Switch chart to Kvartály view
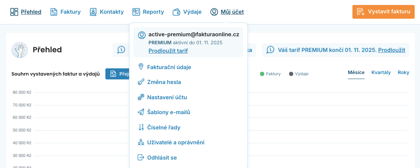Image resolution: width=420 pixels, height=168 pixels. pyautogui.click(x=381, y=73)
